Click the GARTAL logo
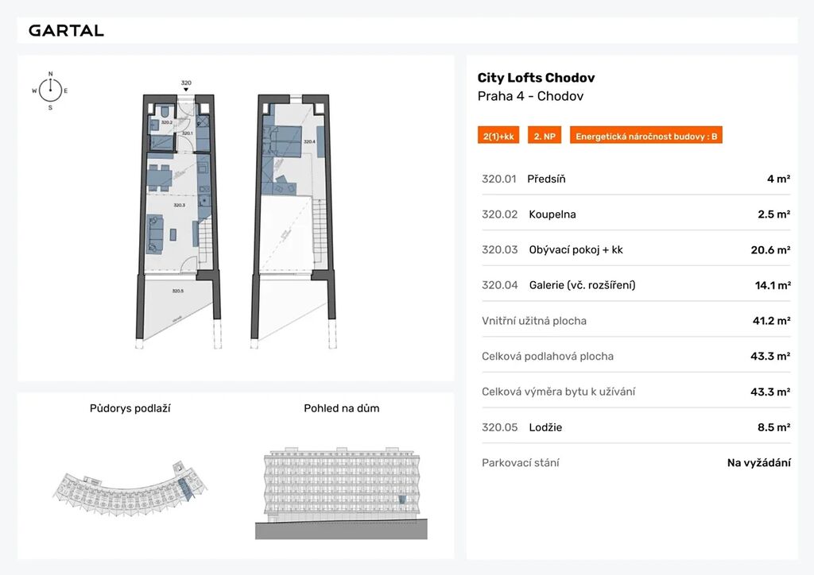814x575 pixels. [x=66, y=31]
